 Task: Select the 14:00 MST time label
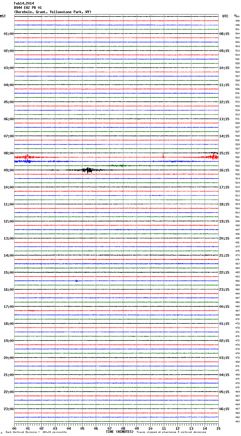coord(9,256)
